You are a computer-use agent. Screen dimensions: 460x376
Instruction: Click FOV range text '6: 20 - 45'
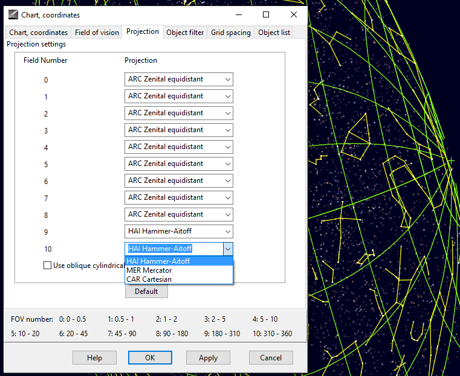[x=73, y=334]
